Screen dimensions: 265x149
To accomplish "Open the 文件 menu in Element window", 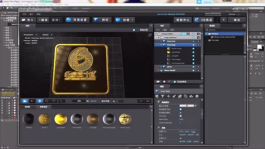I will point(24,14).
